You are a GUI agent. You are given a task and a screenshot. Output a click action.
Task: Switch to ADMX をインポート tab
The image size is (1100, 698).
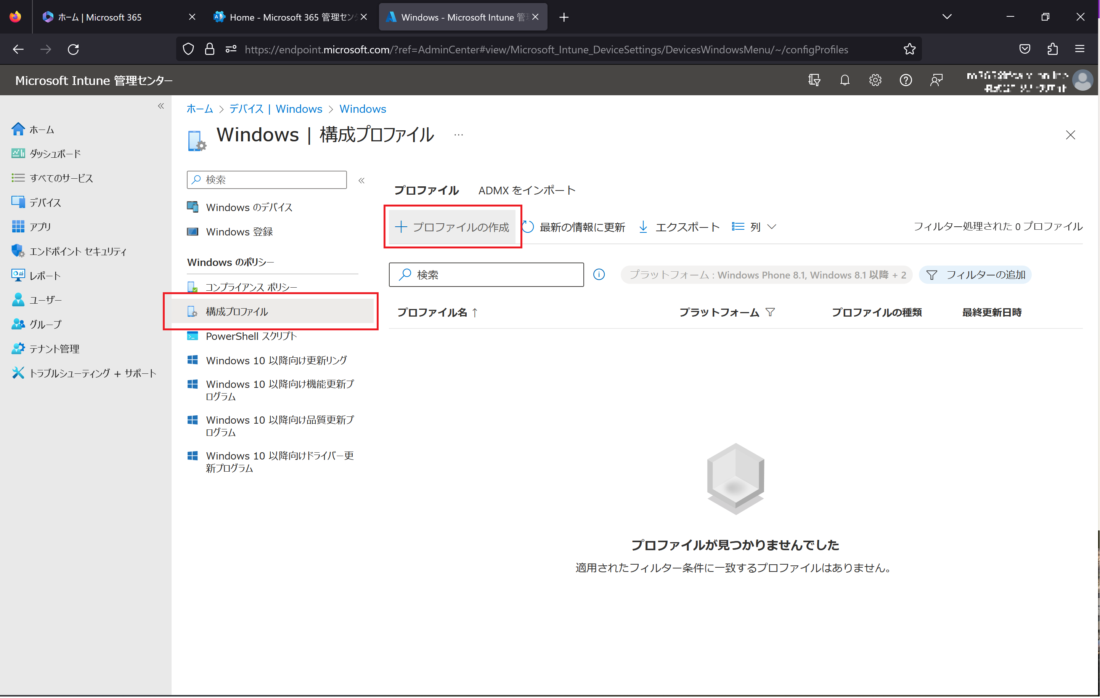[527, 191]
